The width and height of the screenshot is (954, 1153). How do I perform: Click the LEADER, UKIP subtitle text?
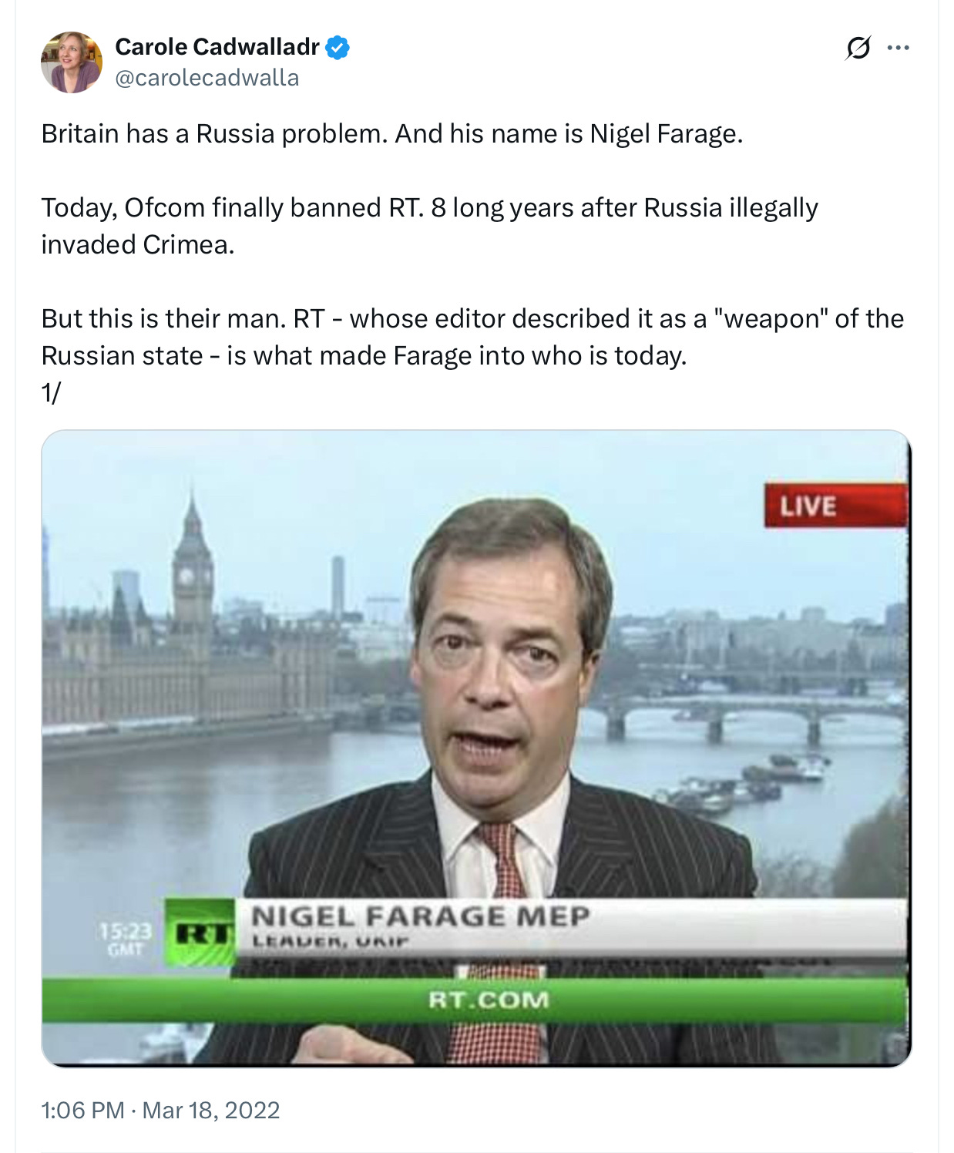coord(331,941)
